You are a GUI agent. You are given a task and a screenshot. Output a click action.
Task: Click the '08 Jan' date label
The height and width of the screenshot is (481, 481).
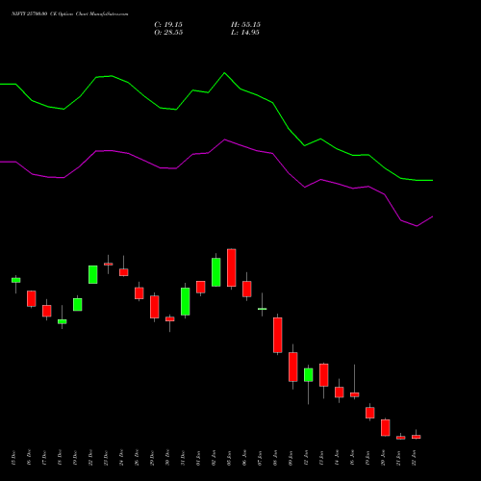pyautogui.click(x=275, y=458)
